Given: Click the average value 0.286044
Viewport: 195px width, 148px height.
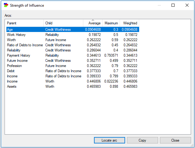Looking at the screenshot, I should pos(94,50).
